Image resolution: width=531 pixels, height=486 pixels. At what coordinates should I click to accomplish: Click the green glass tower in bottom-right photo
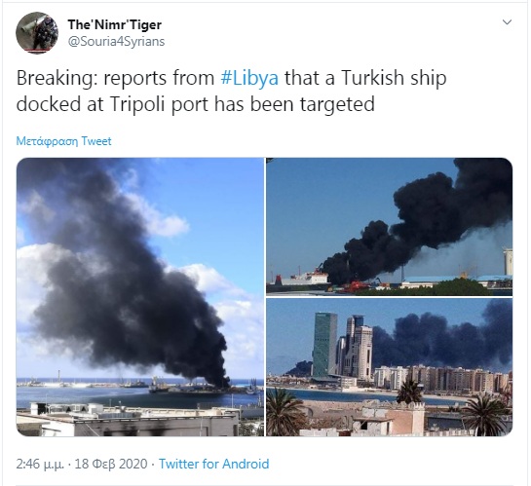(324, 345)
